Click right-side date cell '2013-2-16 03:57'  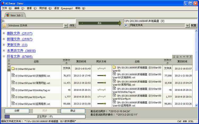(x=183, y=69)
